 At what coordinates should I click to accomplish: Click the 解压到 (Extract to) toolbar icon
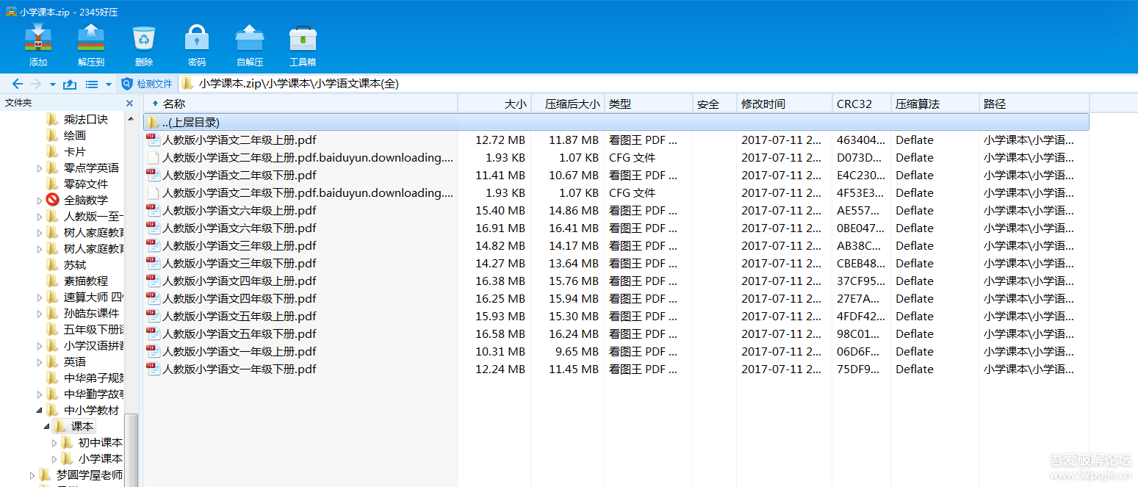[x=91, y=39]
